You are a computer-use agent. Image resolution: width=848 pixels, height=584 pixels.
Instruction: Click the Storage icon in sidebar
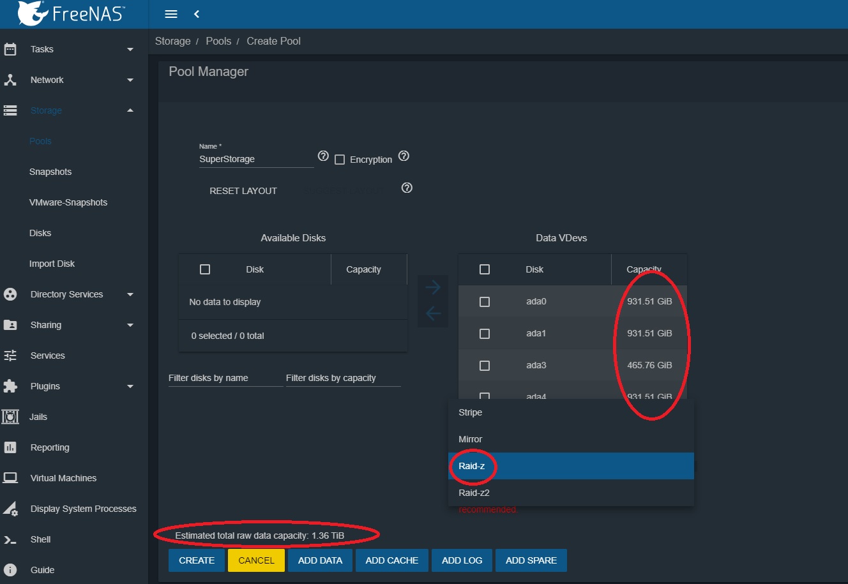10,110
